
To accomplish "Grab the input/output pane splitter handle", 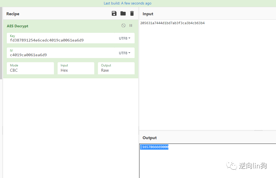I will pyautogui.click(x=258, y=130).
